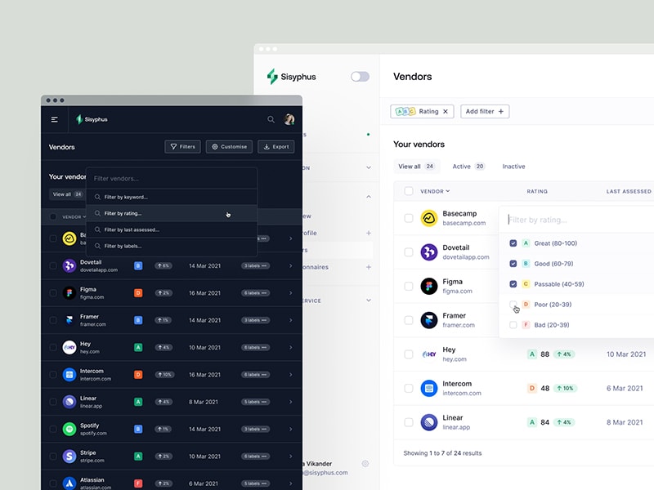Image resolution: width=654 pixels, height=490 pixels.
Task: Click the Figma logo in light window
Action: click(428, 287)
